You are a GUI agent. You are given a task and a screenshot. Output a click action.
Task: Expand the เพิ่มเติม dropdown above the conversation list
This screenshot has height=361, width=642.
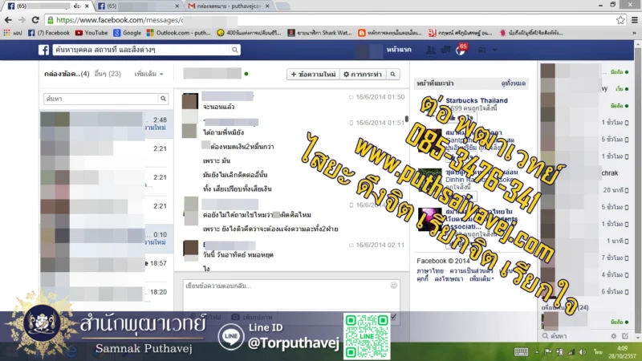point(148,74)
